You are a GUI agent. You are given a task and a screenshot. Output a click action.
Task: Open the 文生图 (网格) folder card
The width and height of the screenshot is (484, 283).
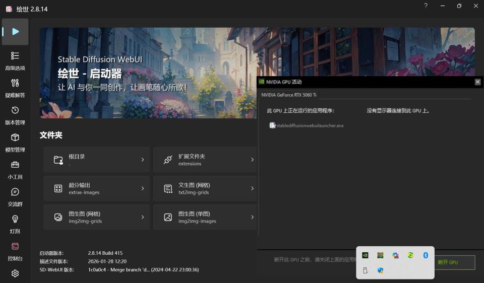(x=205, y=188)
